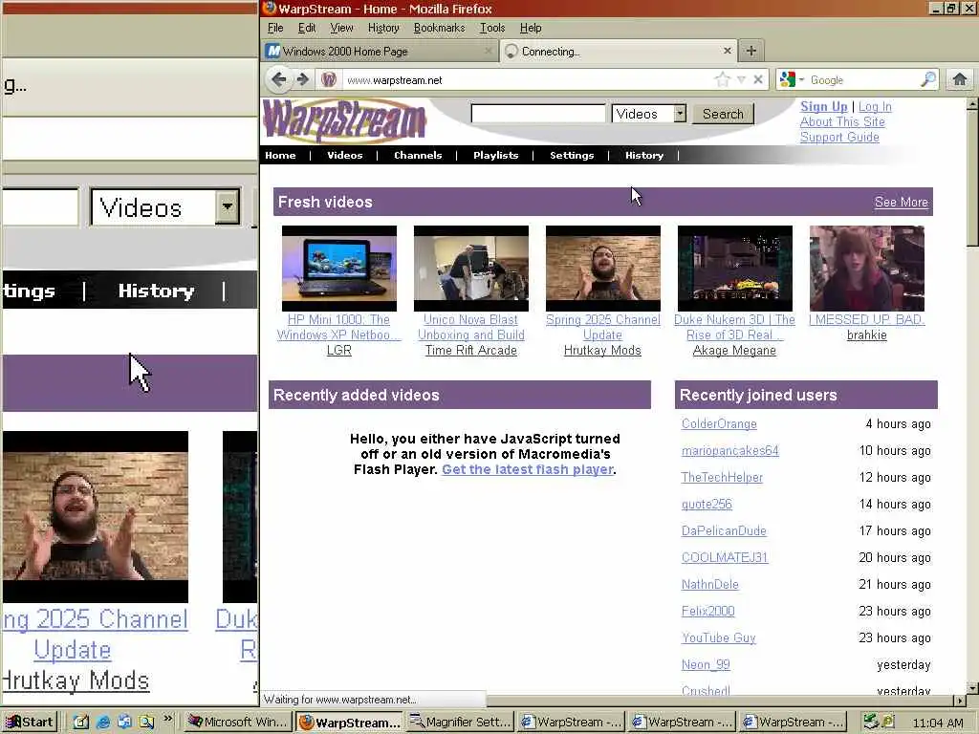Close the Windows 2000 Home Page tab
The height and width of the screenshot is (734, 979).
point(489,51)
